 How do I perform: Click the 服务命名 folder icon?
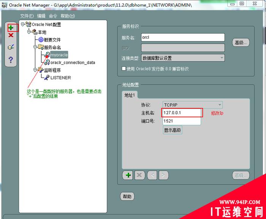click(41, 47)
